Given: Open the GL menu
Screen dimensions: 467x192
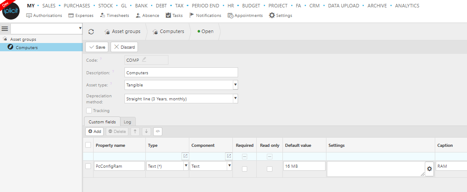Looking at the screenshot, I should (124, 6).
